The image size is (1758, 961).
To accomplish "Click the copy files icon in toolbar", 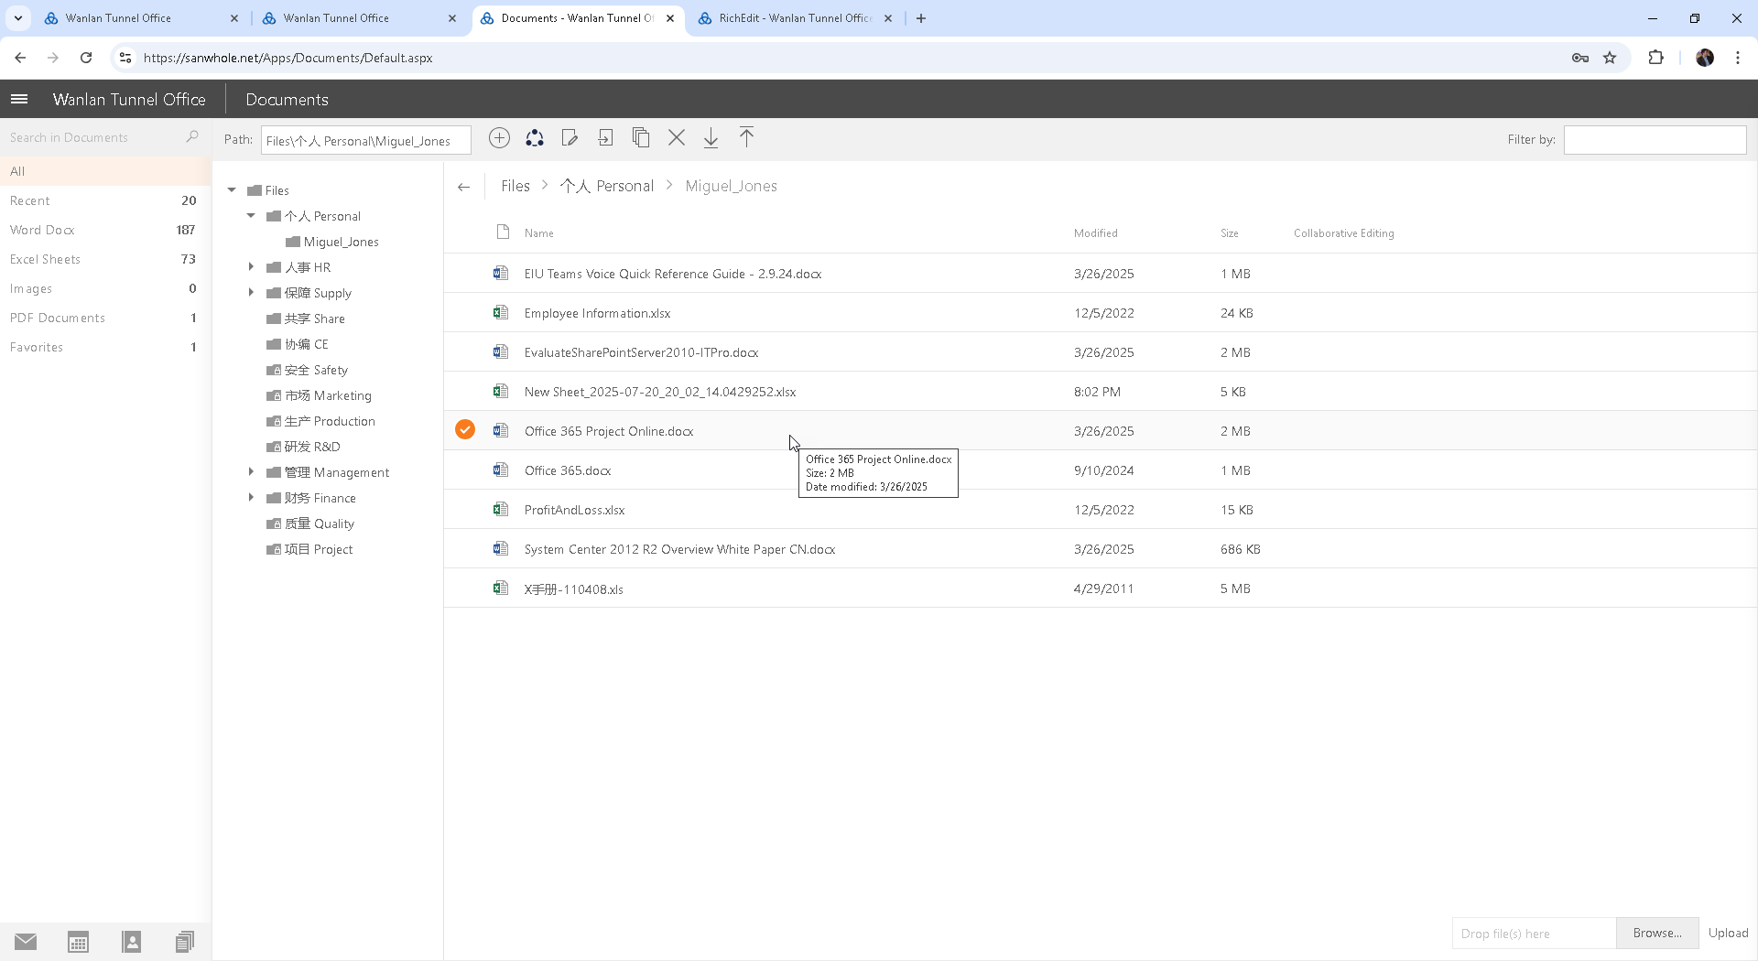I will tap(641, 138).
